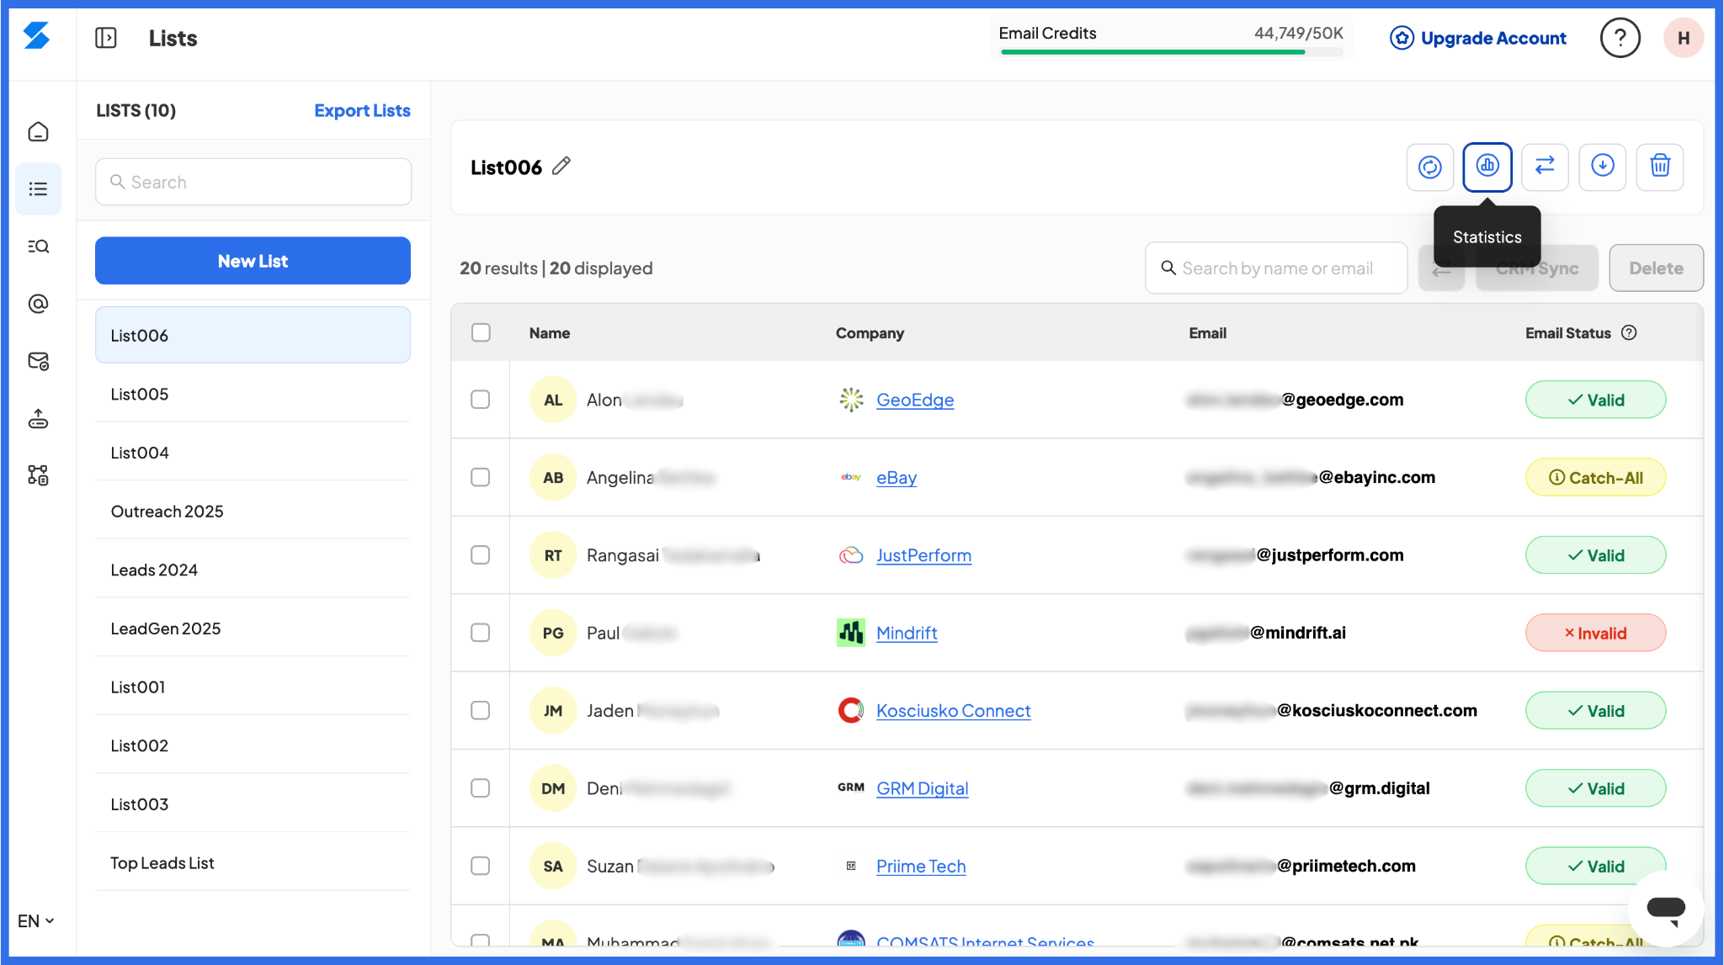Open the chat support bubble
Viewport: 1724px width, 965px height.
click(1665, 909)
